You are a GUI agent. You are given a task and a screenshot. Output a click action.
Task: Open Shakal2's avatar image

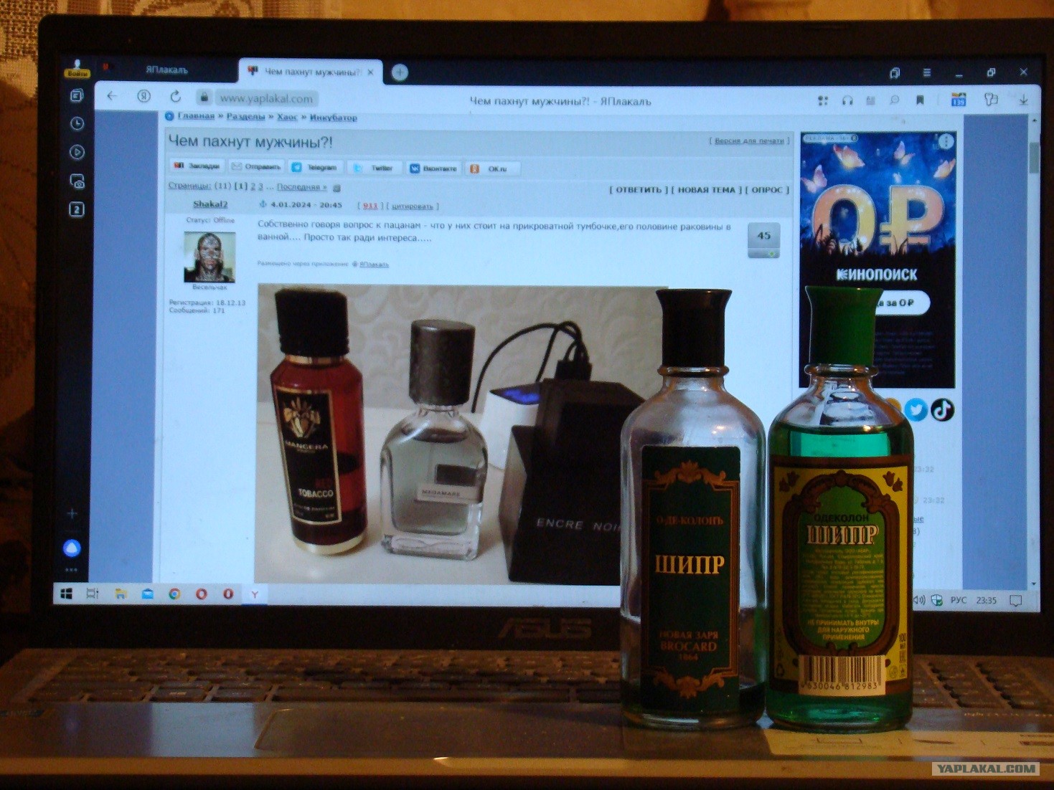click(x=210, y=257)
